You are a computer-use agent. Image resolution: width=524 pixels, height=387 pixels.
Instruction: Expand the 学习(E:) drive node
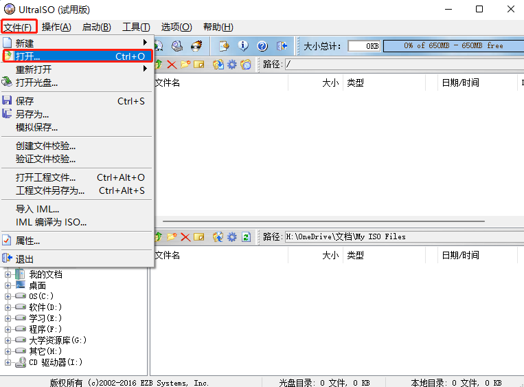coord(8,318)
